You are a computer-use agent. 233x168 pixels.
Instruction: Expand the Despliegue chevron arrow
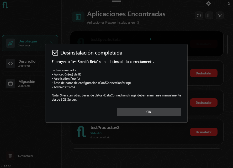pyautogui.click(x=51, y=43)
